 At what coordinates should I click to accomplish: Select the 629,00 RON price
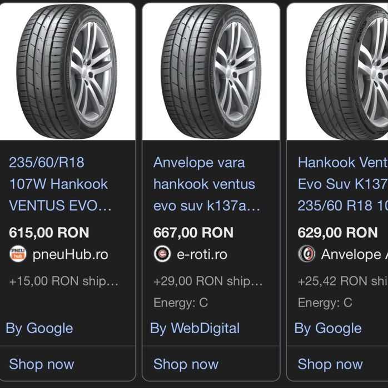337,233
